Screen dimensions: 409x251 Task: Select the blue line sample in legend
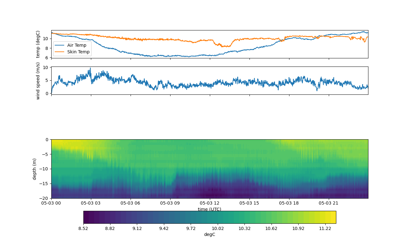click(59, 45)
